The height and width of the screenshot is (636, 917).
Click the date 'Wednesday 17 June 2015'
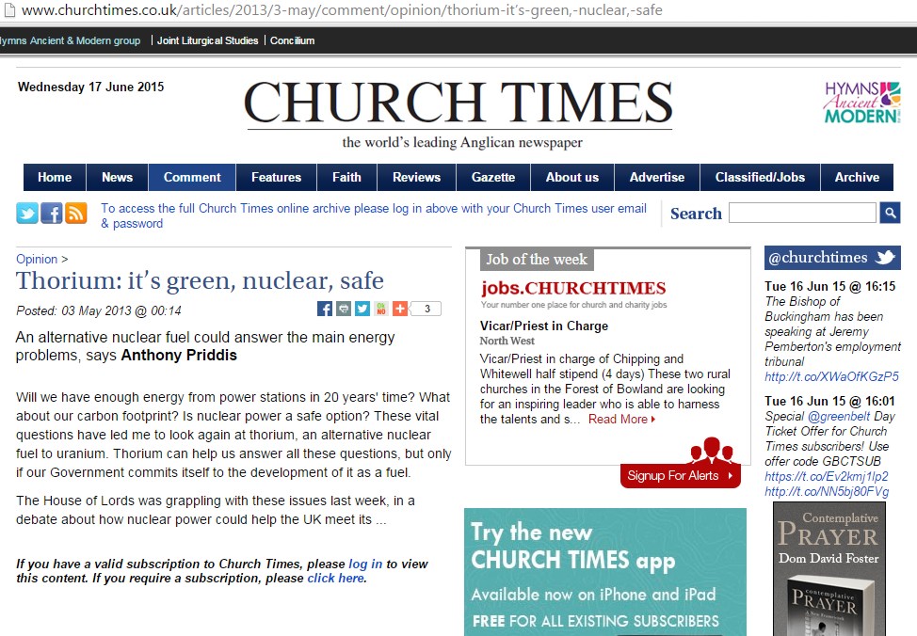[90, 87]
